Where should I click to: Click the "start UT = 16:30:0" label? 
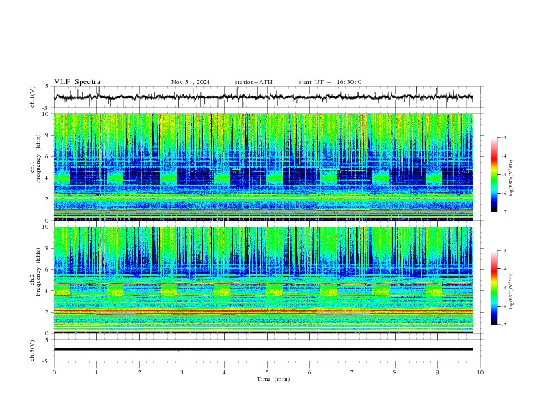330,82
